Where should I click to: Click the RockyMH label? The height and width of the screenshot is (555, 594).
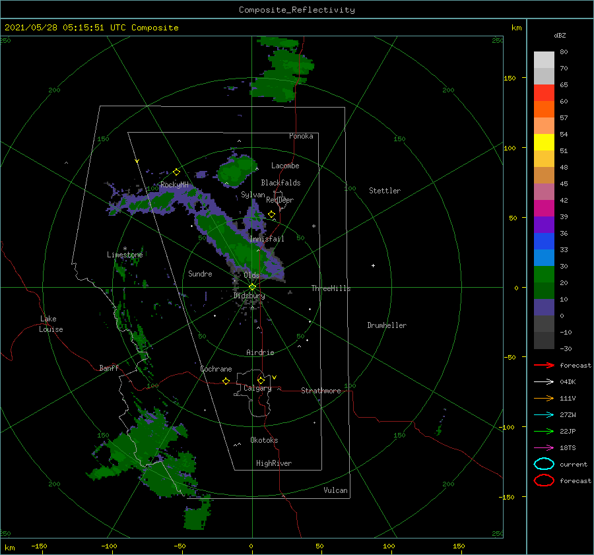click(174, 185)
